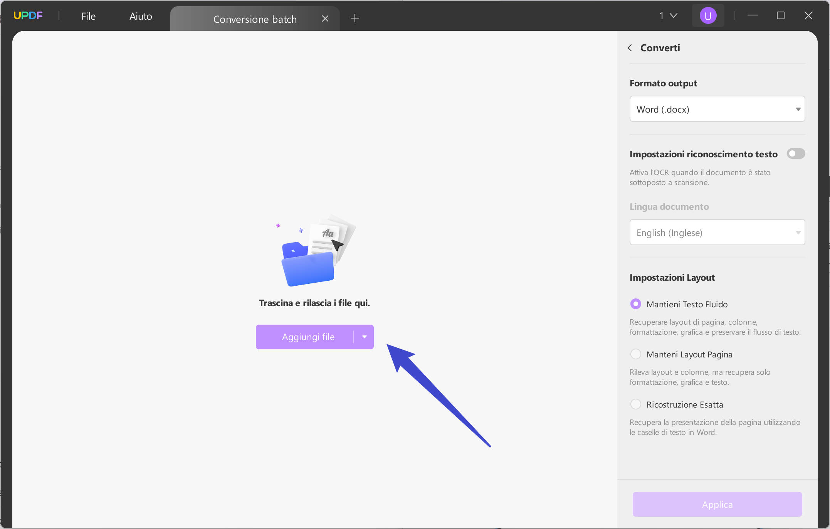Open the Aiuto menu
This screenshot has width=830, height=529.
pos(141,16)
